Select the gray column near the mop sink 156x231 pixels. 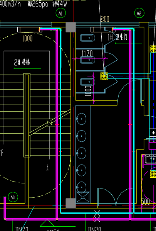70,203
